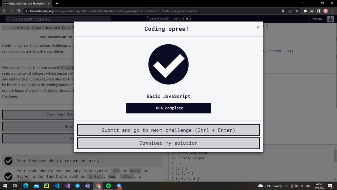The image size is (337, 190).
Task: Show hidden system tray icons
Action: 287,186
